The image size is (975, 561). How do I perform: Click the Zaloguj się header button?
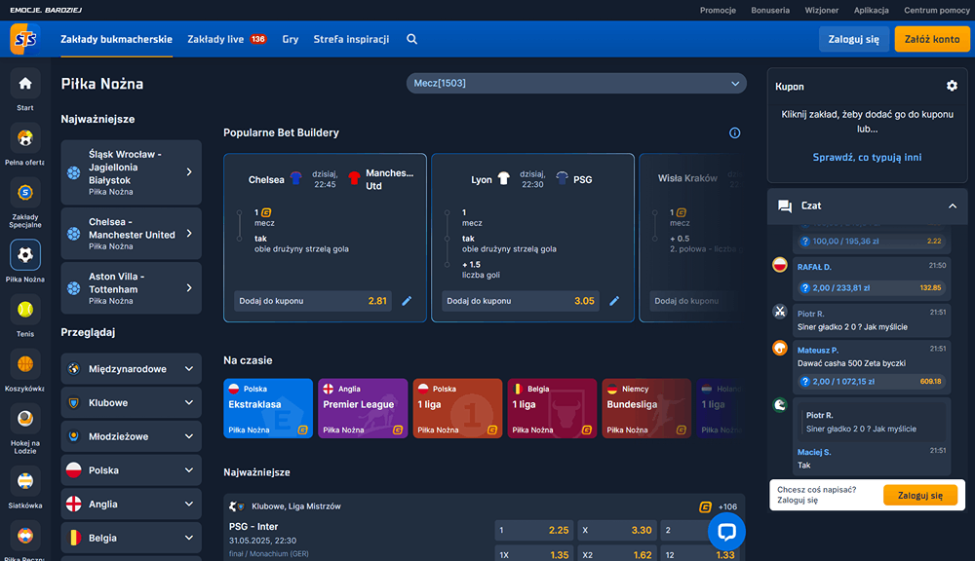tap(854, 39)
